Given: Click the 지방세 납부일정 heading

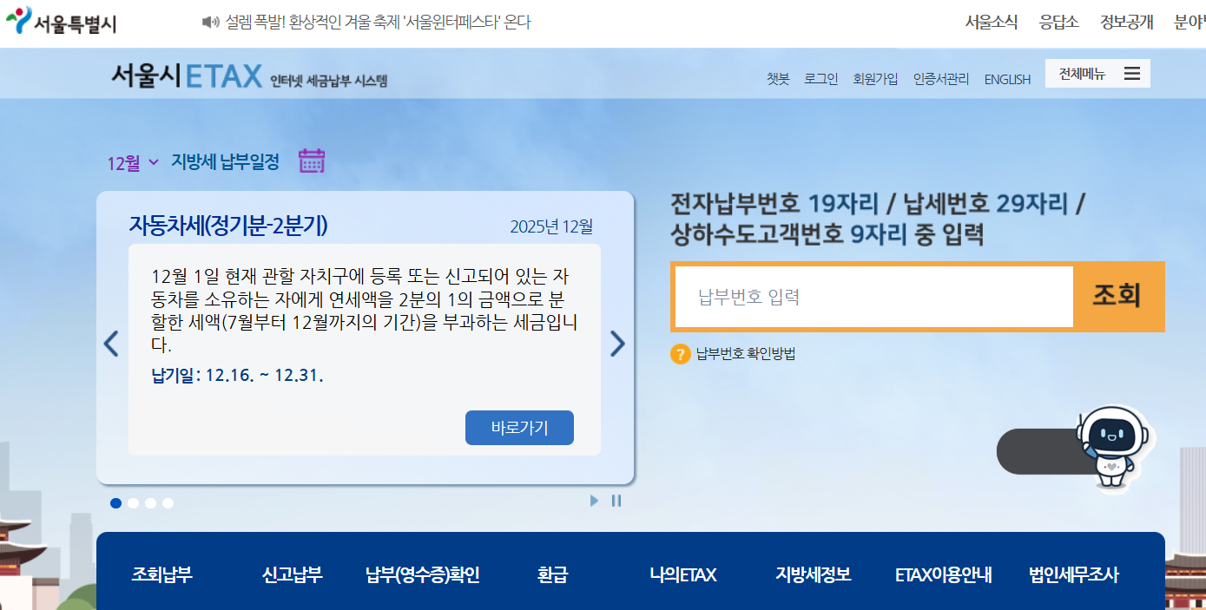Looking at the screenshot, I should 226,161.
